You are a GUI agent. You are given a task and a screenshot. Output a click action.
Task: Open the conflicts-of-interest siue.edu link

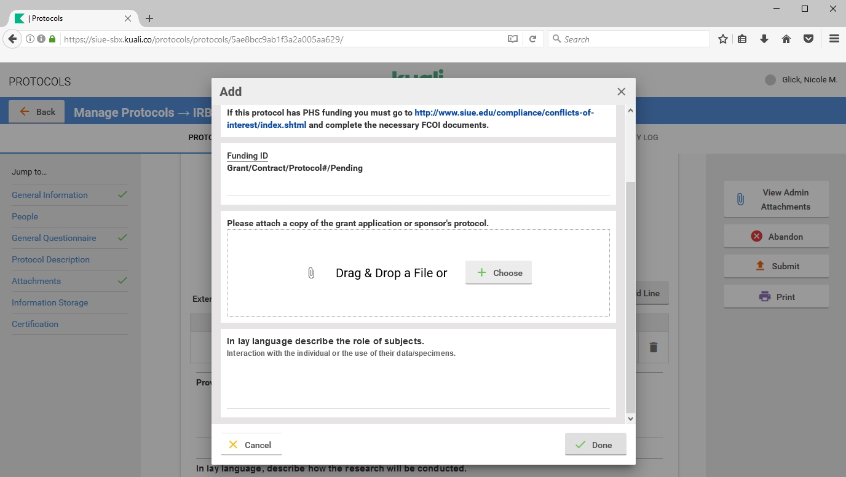[504, 113]
